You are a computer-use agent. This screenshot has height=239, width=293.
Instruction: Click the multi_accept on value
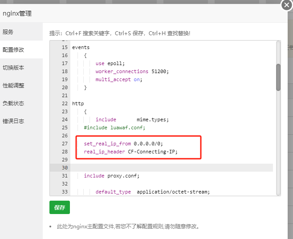(137, 79)
